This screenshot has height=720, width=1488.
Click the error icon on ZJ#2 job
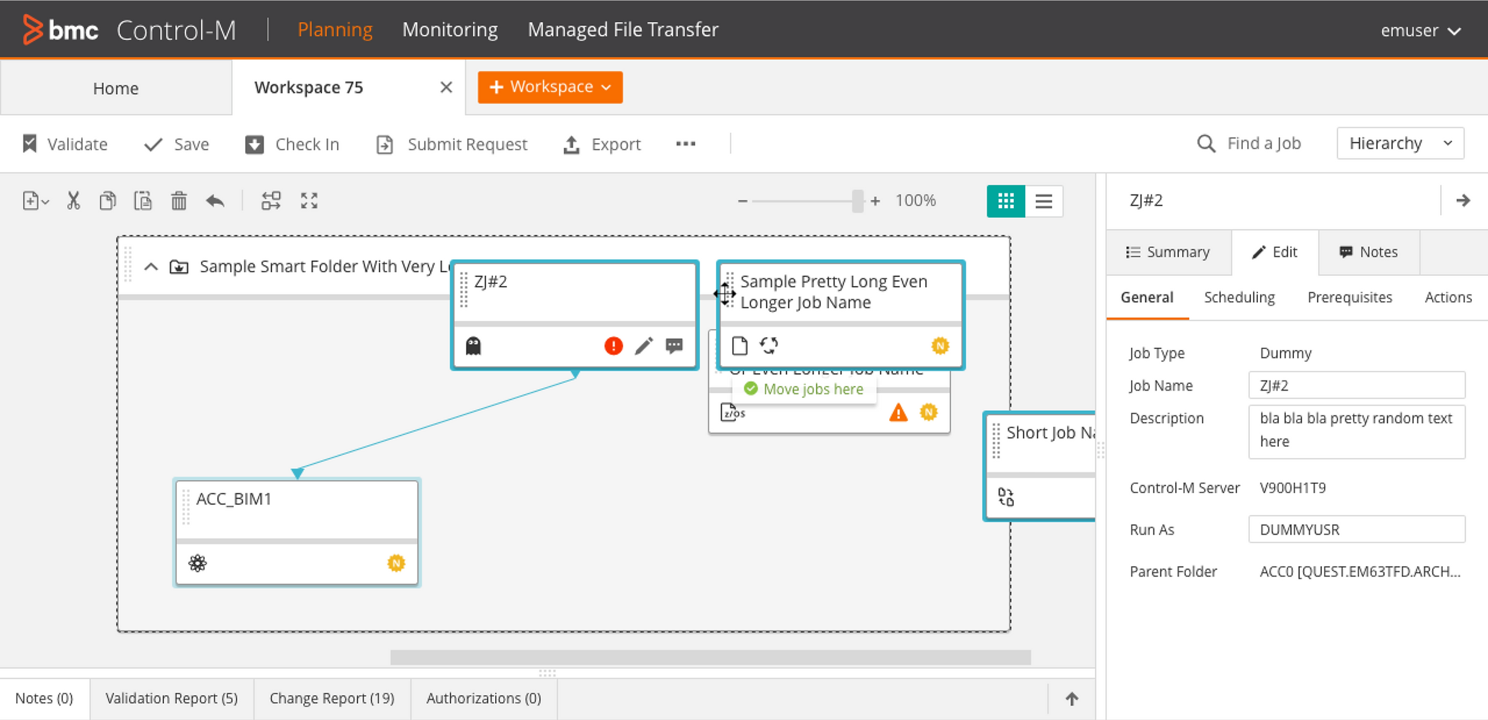[613, 346]
